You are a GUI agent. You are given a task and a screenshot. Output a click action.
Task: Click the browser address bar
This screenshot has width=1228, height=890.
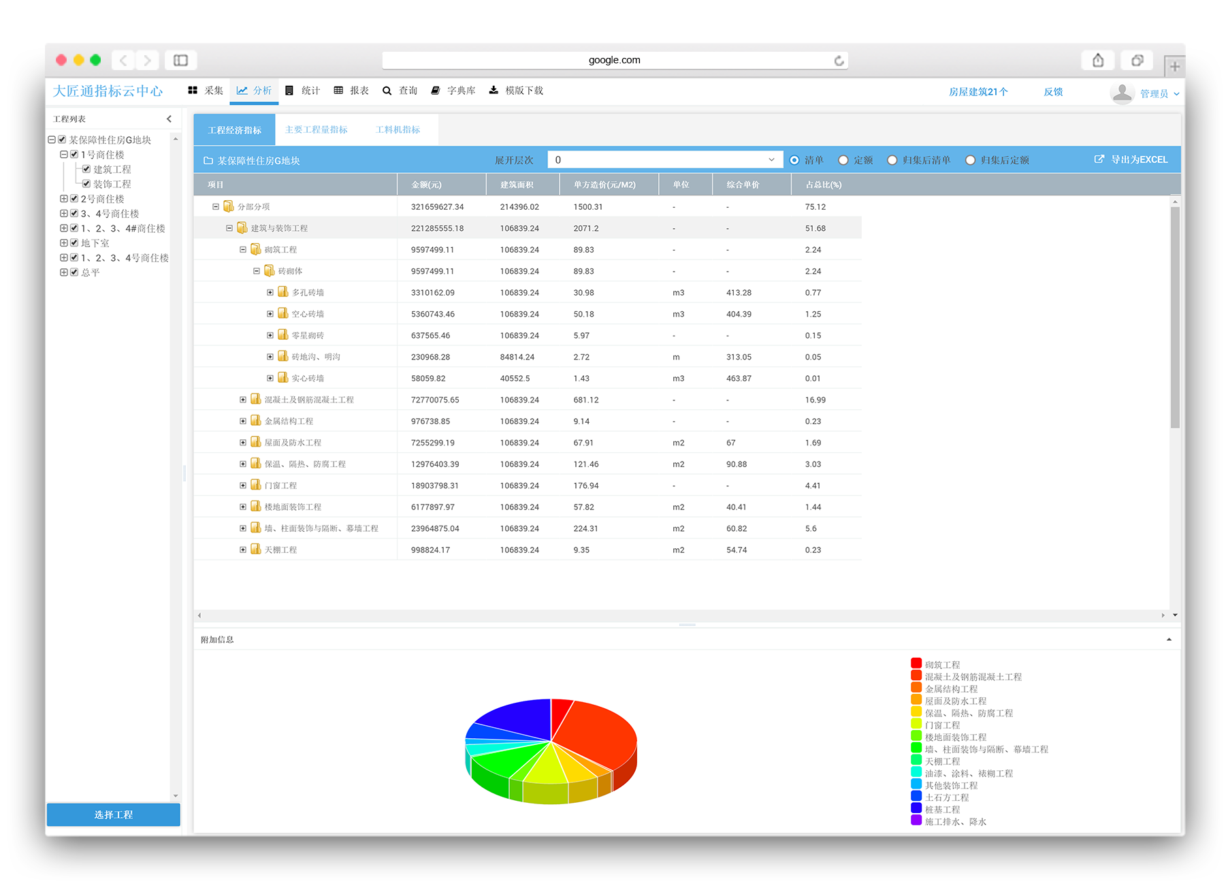pos(614,60)
